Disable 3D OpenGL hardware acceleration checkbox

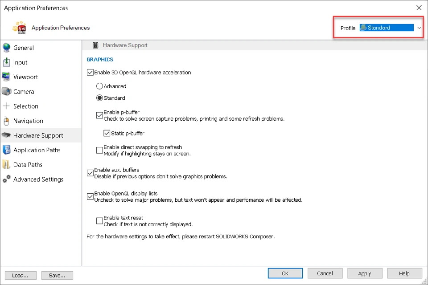(x=91, y=73)
